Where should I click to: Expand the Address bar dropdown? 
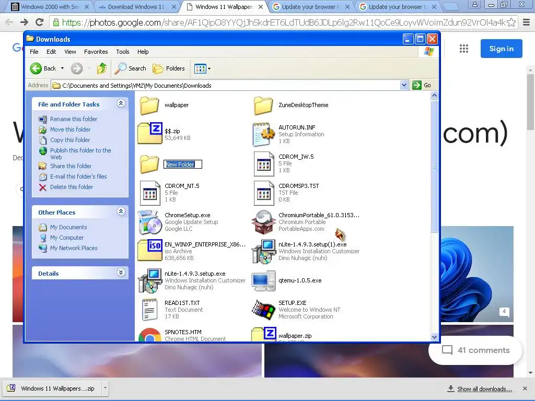(x=404, y=85)
